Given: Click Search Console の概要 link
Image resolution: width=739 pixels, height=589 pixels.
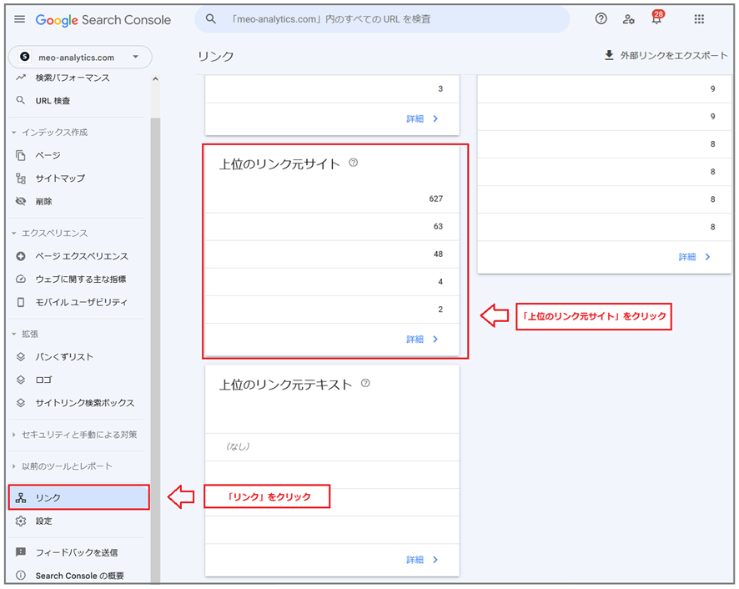Looking at the screenshot, I should pos(79,576).
